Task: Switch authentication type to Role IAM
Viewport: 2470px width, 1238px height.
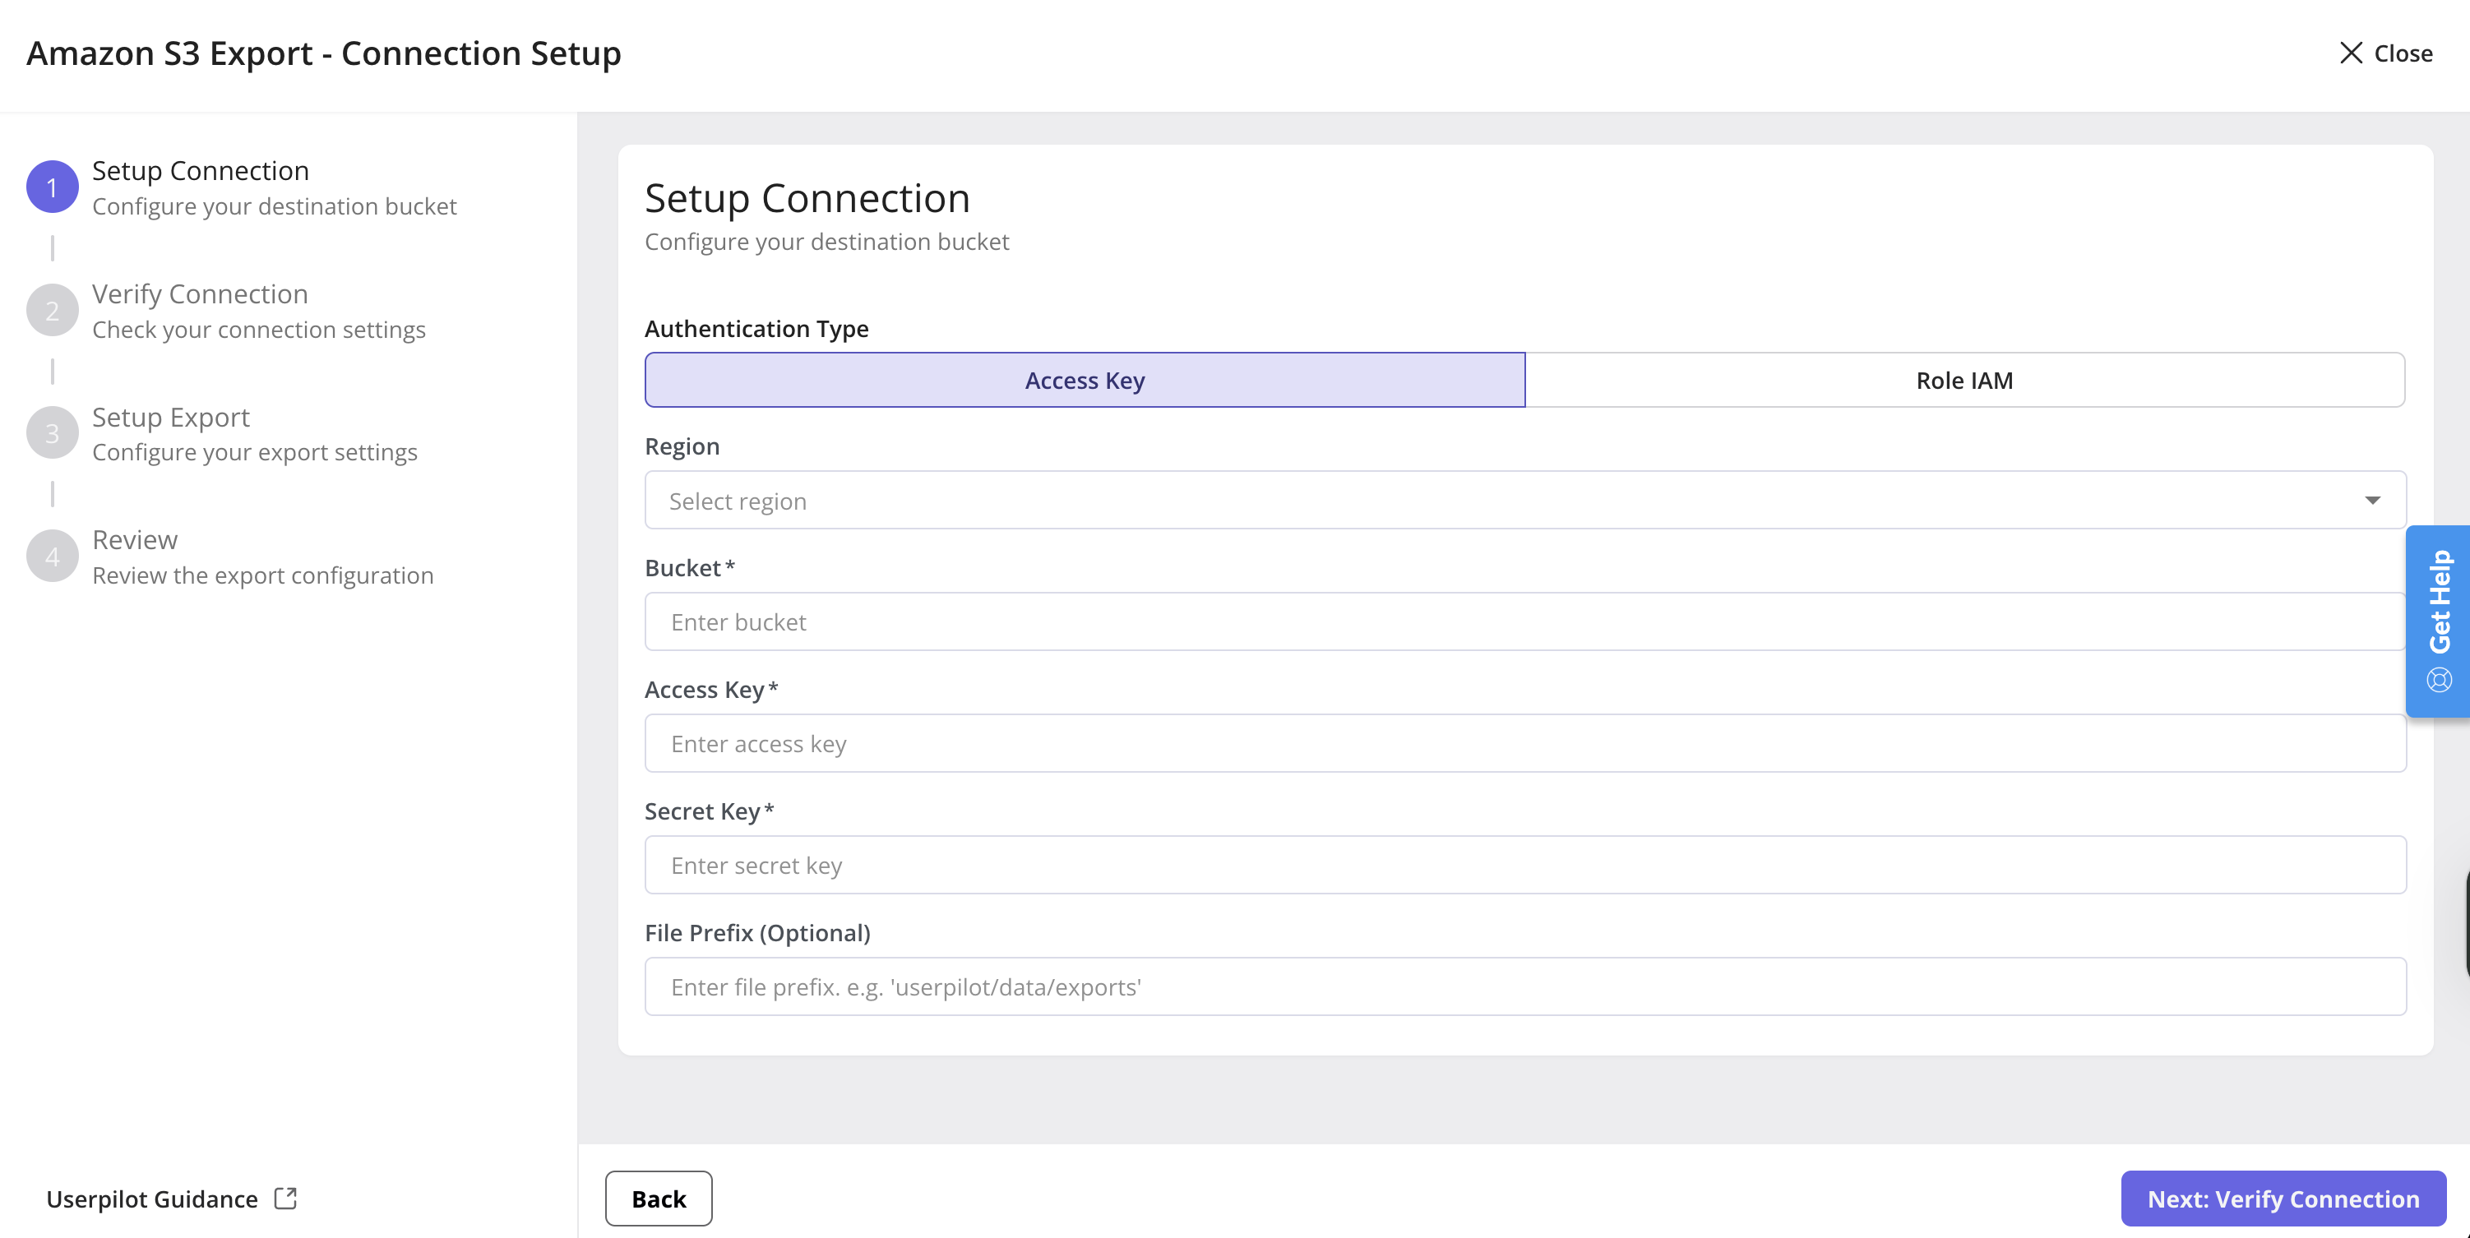Action: click(x=1964, y=380)
